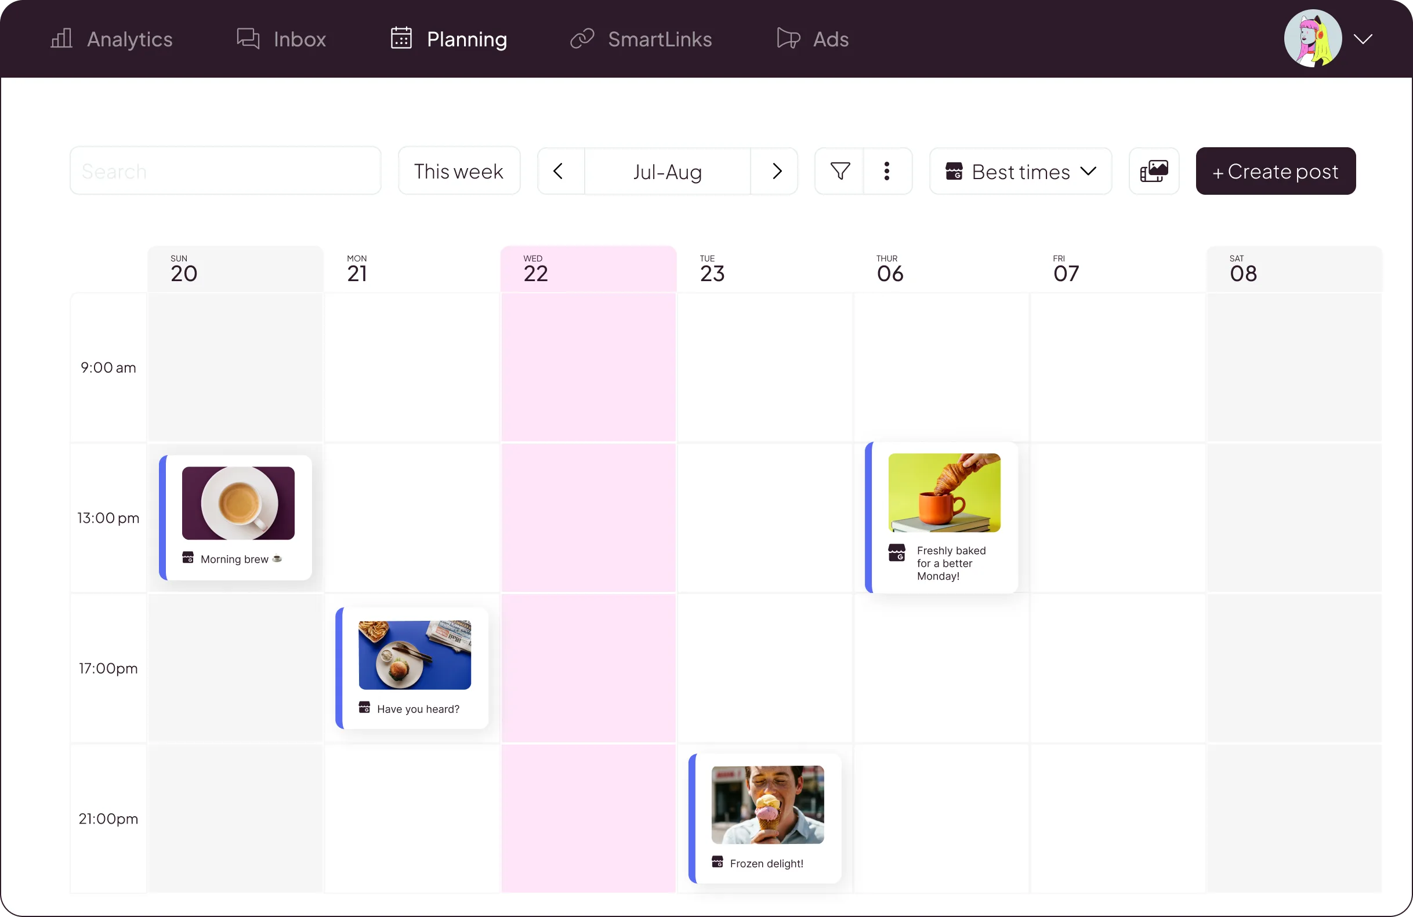Click the Create post button
Screen dimensions: 1413x917
(x=1276, y=172)
